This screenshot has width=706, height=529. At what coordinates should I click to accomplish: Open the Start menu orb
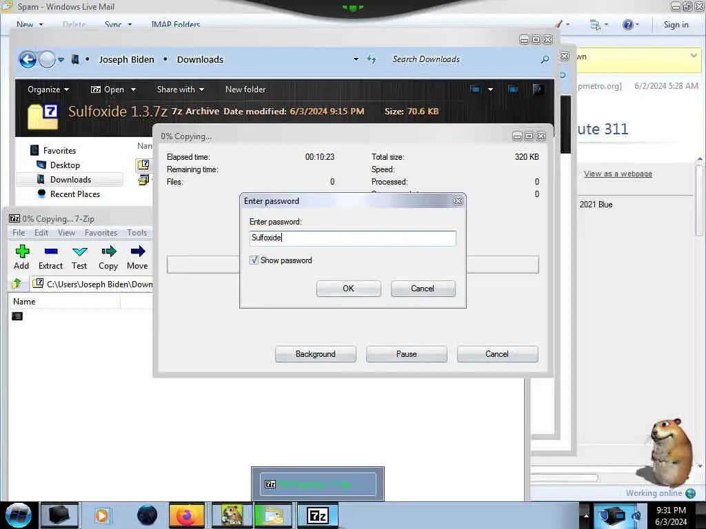click(18, 515)
